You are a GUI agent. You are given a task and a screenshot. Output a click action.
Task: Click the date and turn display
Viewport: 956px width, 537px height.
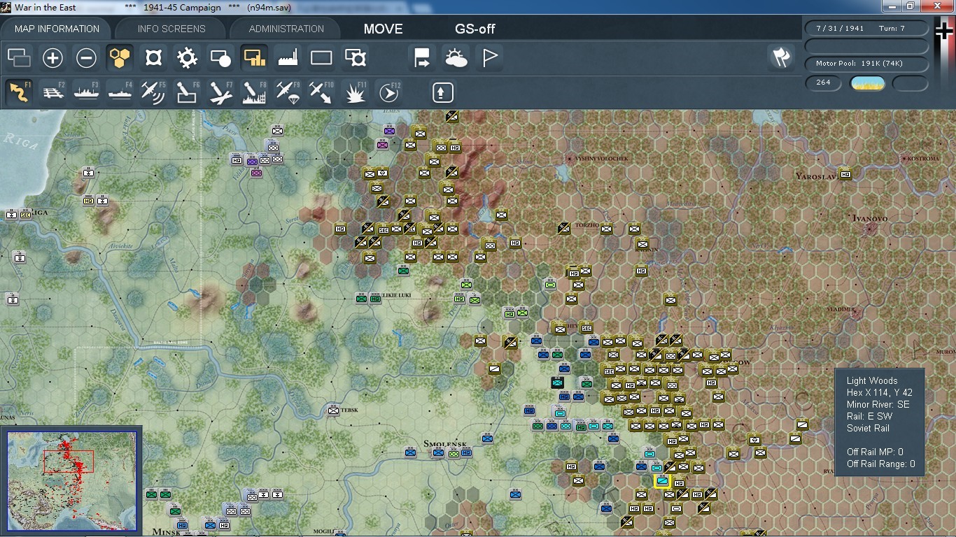866,29
